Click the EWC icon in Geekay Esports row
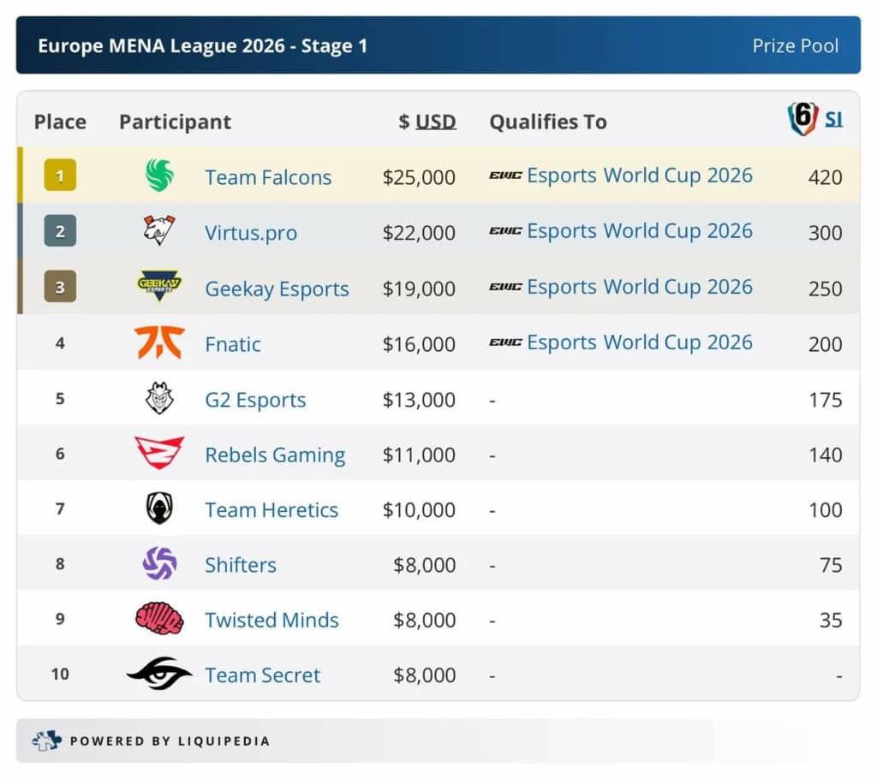The height and width of the screenshot is (779, 877). (x=505, y=287)
